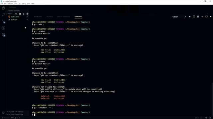
Task: Select the Terminal tab
Action: coord(78,17)
